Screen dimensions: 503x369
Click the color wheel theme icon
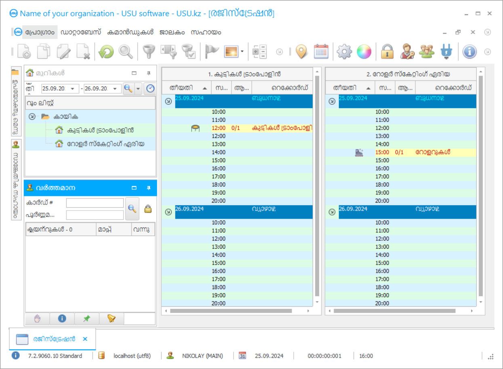[x=364, y=52]
